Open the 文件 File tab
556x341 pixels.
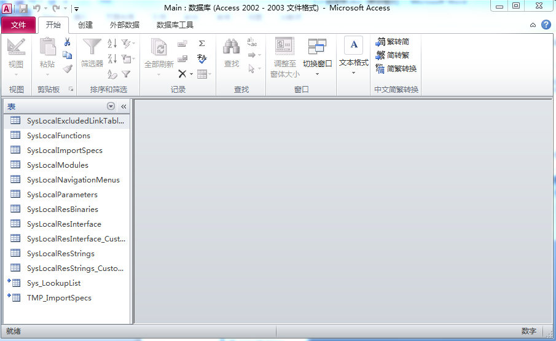click(18, 25)
